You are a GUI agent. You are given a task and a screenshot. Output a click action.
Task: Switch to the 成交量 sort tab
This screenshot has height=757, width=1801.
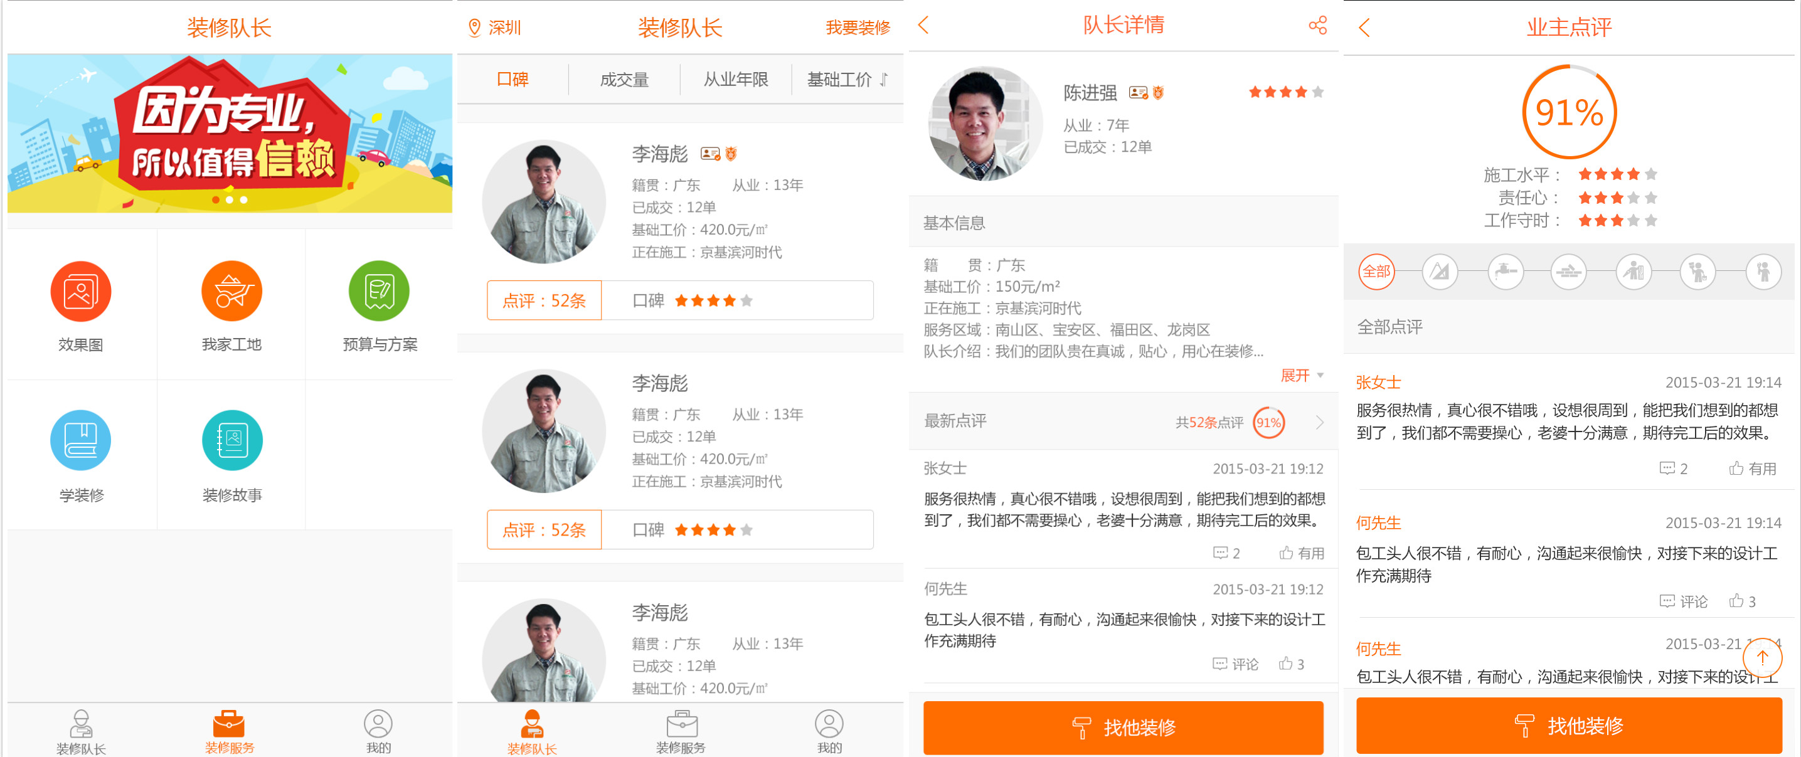tap(624, 79)
